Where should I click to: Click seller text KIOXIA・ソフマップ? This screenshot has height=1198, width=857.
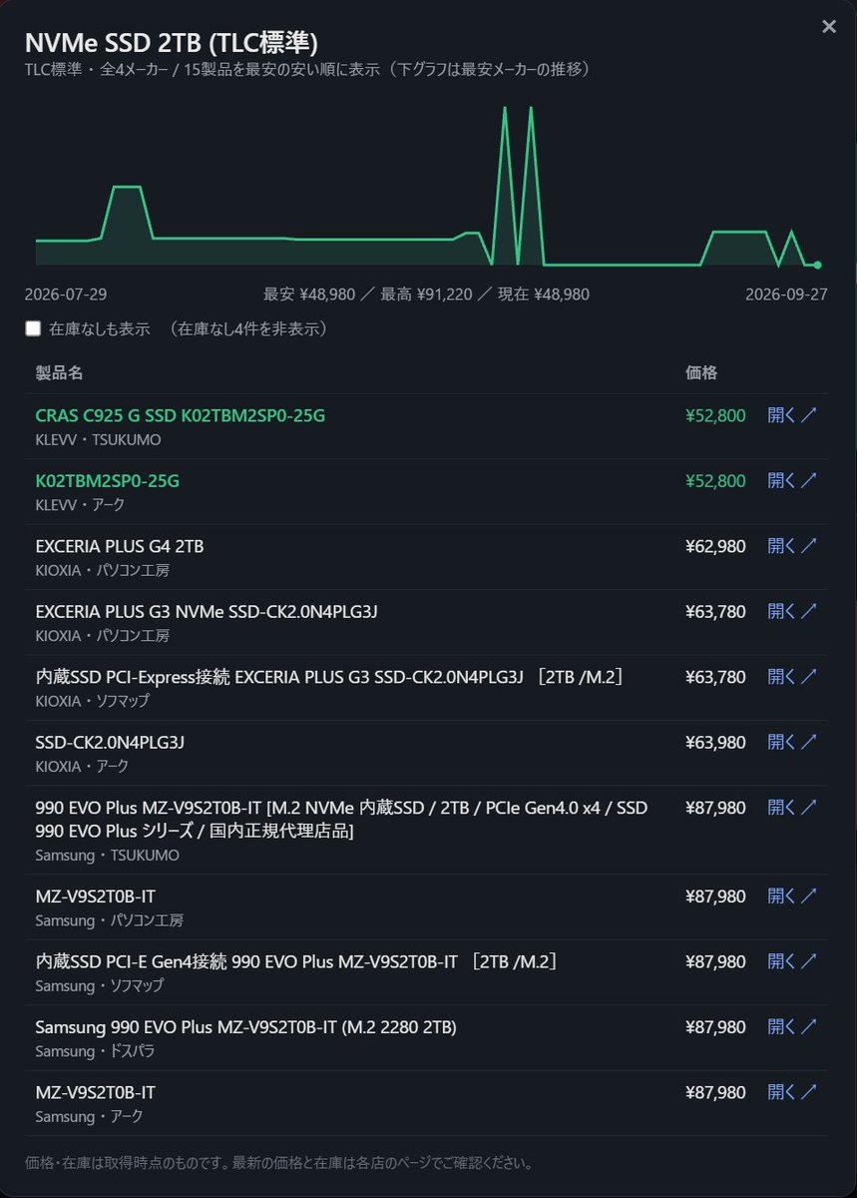point(92,702)
